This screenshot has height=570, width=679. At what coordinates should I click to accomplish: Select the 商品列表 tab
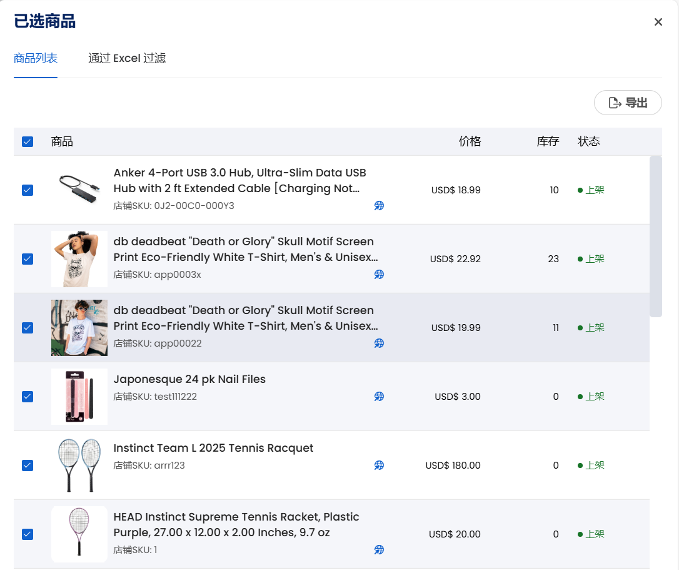click(36, 59)
